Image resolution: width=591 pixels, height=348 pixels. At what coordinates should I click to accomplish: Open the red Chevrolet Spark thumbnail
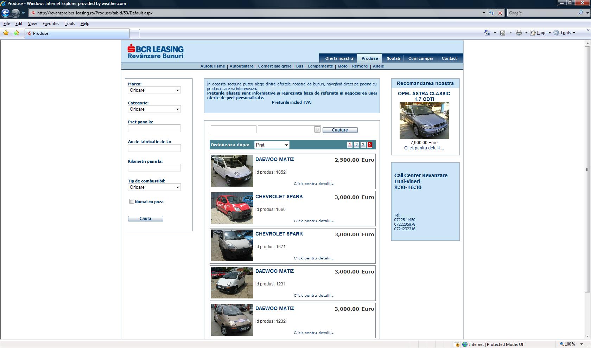click(x=232, y=208)
